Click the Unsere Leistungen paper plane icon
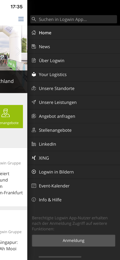 [34, 102]
